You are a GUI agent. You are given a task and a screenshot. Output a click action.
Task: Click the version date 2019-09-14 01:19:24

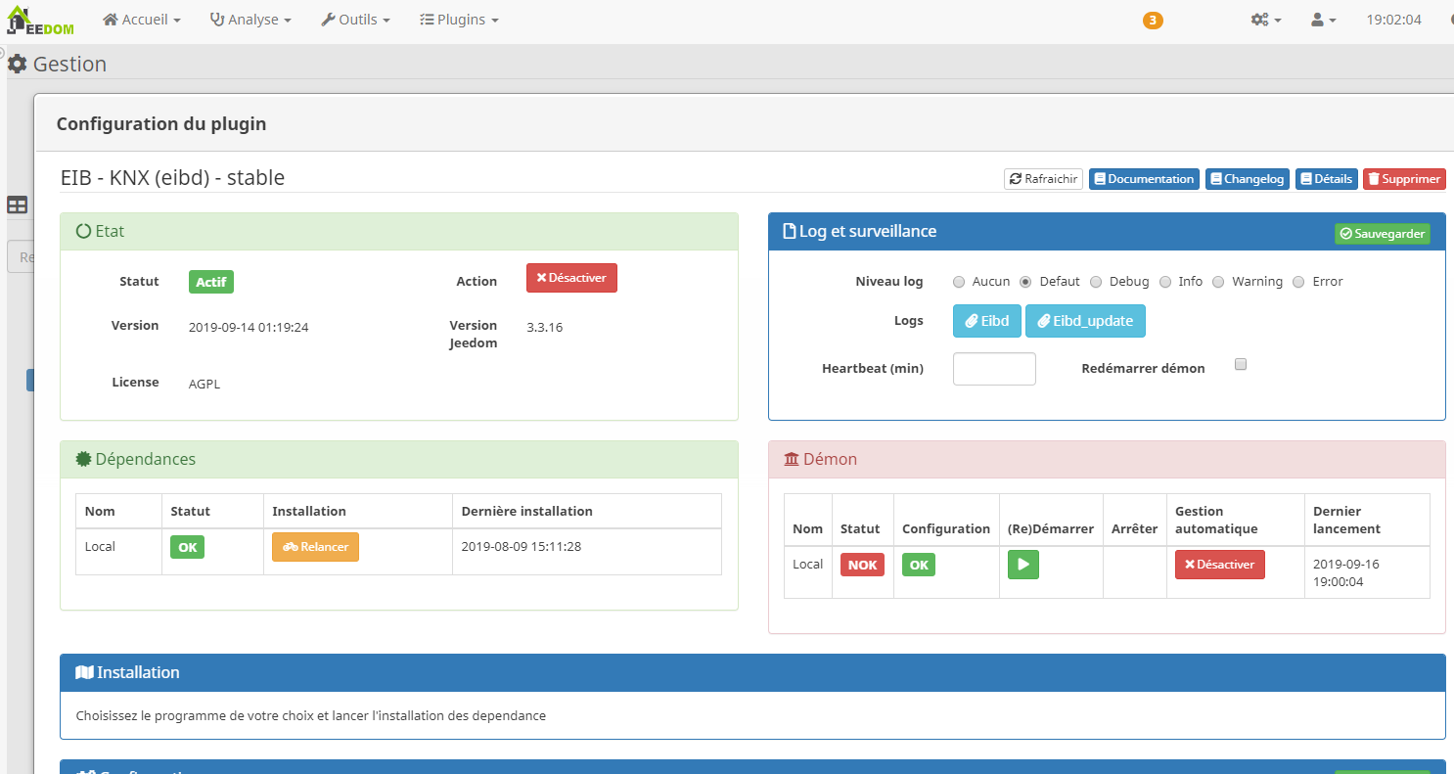[x=249, y=328]
